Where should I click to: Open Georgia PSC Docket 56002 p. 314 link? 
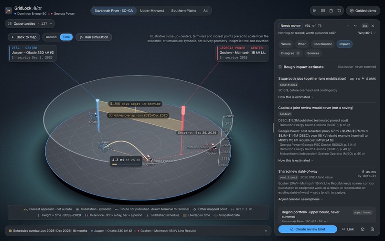click(x=318, y=145)
